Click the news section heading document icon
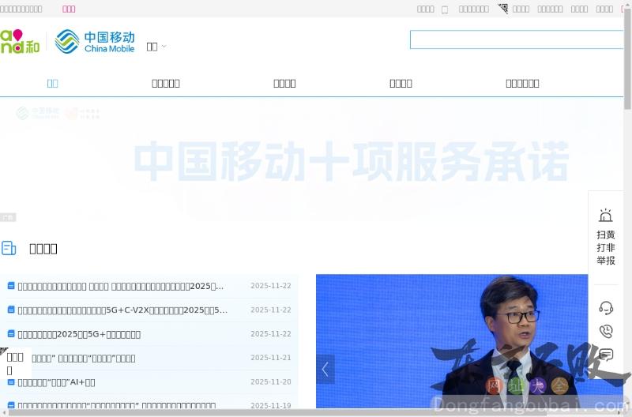This screenshot has width=632, height=417. [x=9, y=248]
